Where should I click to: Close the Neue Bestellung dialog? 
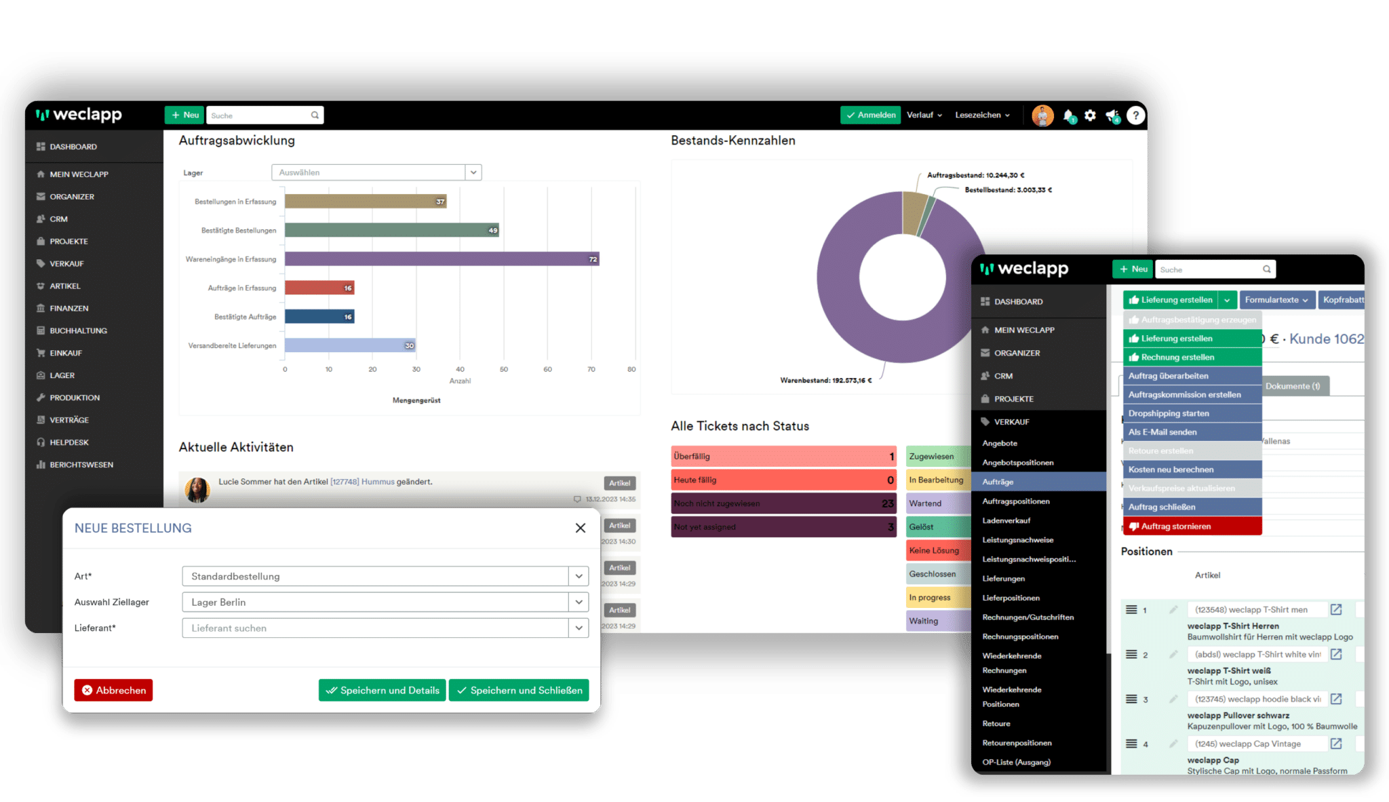pyautogui.click(x=581, y=528)
